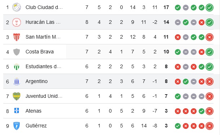Open the Gutiérrez team page link
The height and width of the screenshot is (135, 220).
point(36,126)
